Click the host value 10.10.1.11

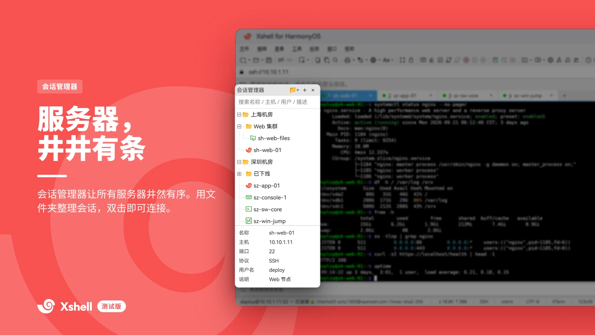tap(280, 242)
